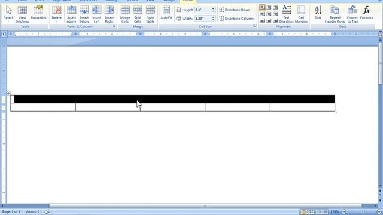Click Page: 1 of 1 in status bar

click(x=11, y=212)
